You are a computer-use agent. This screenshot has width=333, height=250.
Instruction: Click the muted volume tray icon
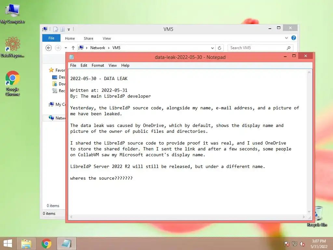[x=302, y=244]
